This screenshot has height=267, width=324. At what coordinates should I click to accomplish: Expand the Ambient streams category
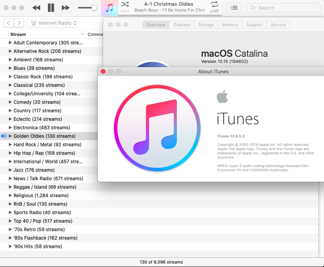point(10,59)
